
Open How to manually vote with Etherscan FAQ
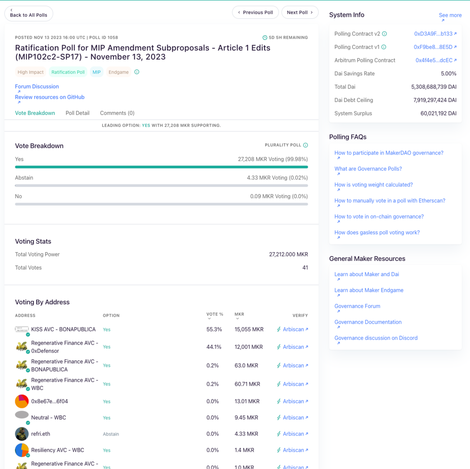point(389,201)
